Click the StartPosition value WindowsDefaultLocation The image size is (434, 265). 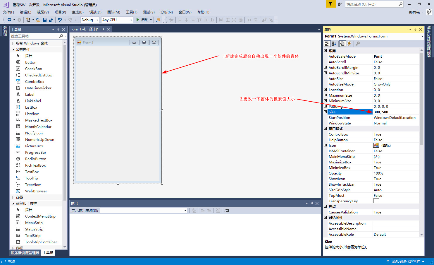(x=395, y=117)
